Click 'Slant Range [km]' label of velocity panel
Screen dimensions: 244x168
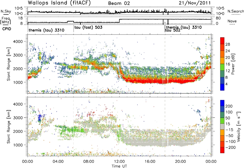9,126
